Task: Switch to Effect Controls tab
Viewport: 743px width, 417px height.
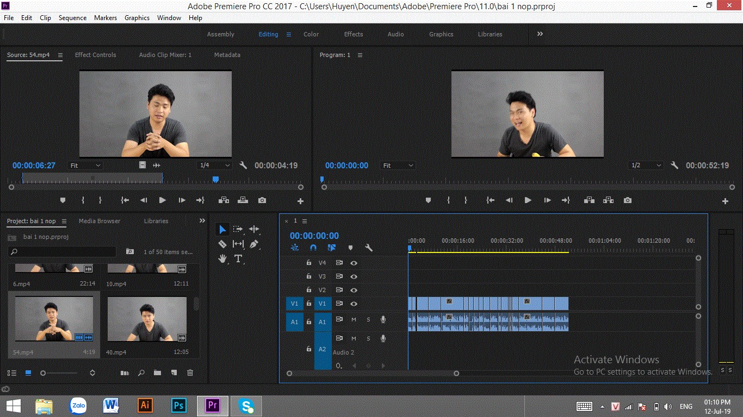Action: [96, 55]
